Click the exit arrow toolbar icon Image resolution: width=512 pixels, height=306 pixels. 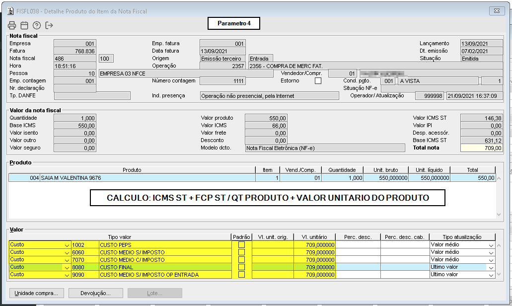[x=49, y=25]
